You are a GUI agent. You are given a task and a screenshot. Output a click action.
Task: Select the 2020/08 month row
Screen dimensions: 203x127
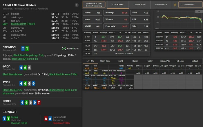[x=178, y=37]
